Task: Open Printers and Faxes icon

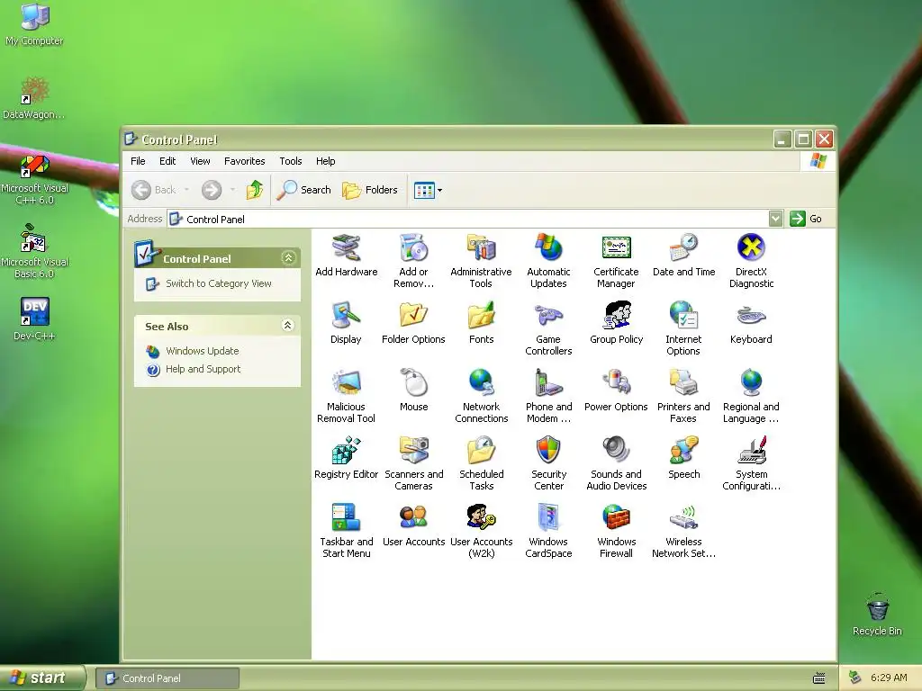Action: point(684,383)
